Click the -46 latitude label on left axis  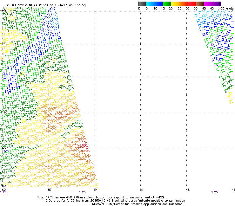[3, 112]
